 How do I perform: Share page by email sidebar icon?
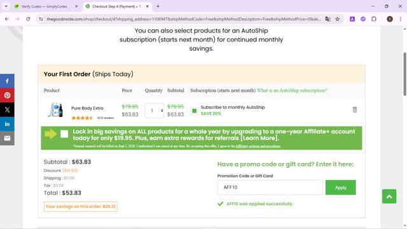[x=7, y=138]
